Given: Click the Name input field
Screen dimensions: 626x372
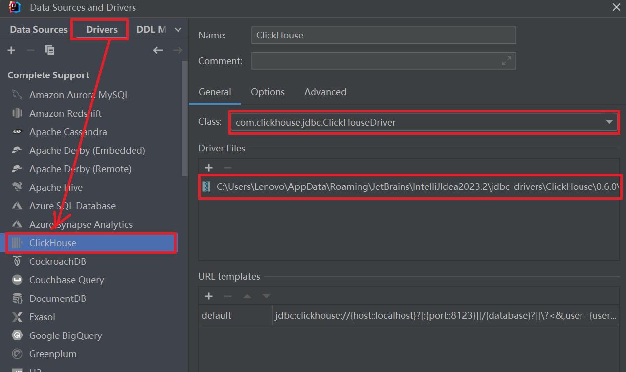Looking at the screenshot, I should 384,36.
